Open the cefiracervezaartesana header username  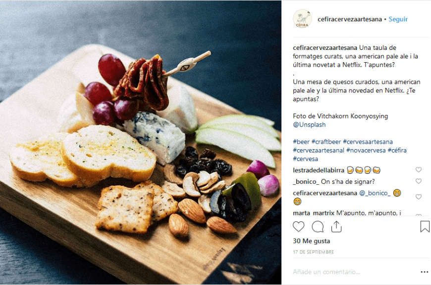350,19
